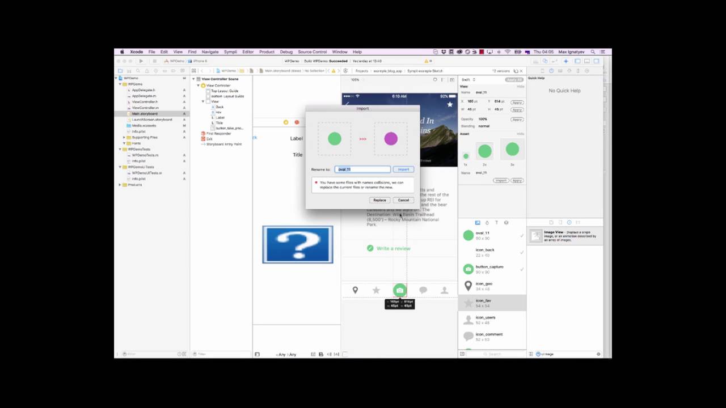Toggle the Debug area visibility icon
726x408 pixels.
(587, 61)
